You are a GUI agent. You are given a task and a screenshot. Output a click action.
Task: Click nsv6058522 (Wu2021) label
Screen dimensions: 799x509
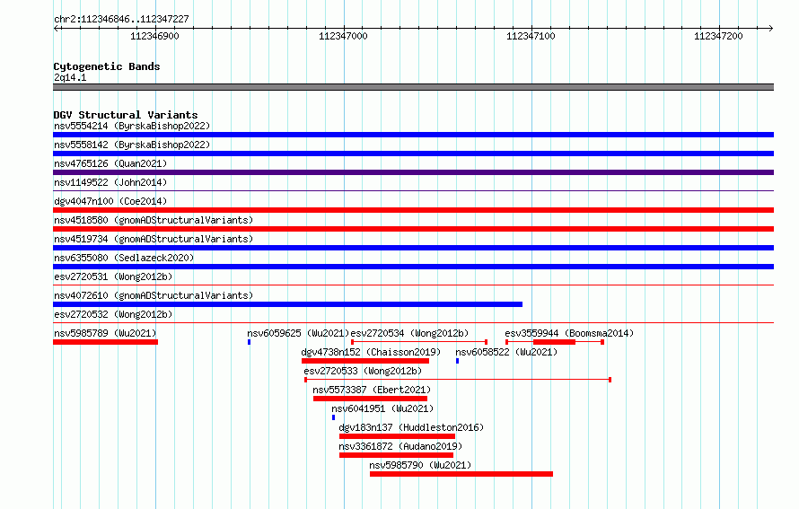[x=506, y=352]
